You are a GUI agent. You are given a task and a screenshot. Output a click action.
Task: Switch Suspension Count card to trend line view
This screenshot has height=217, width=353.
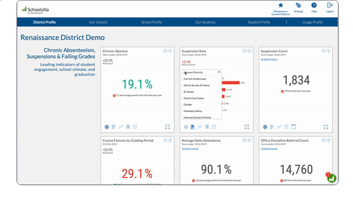(279, 127)
